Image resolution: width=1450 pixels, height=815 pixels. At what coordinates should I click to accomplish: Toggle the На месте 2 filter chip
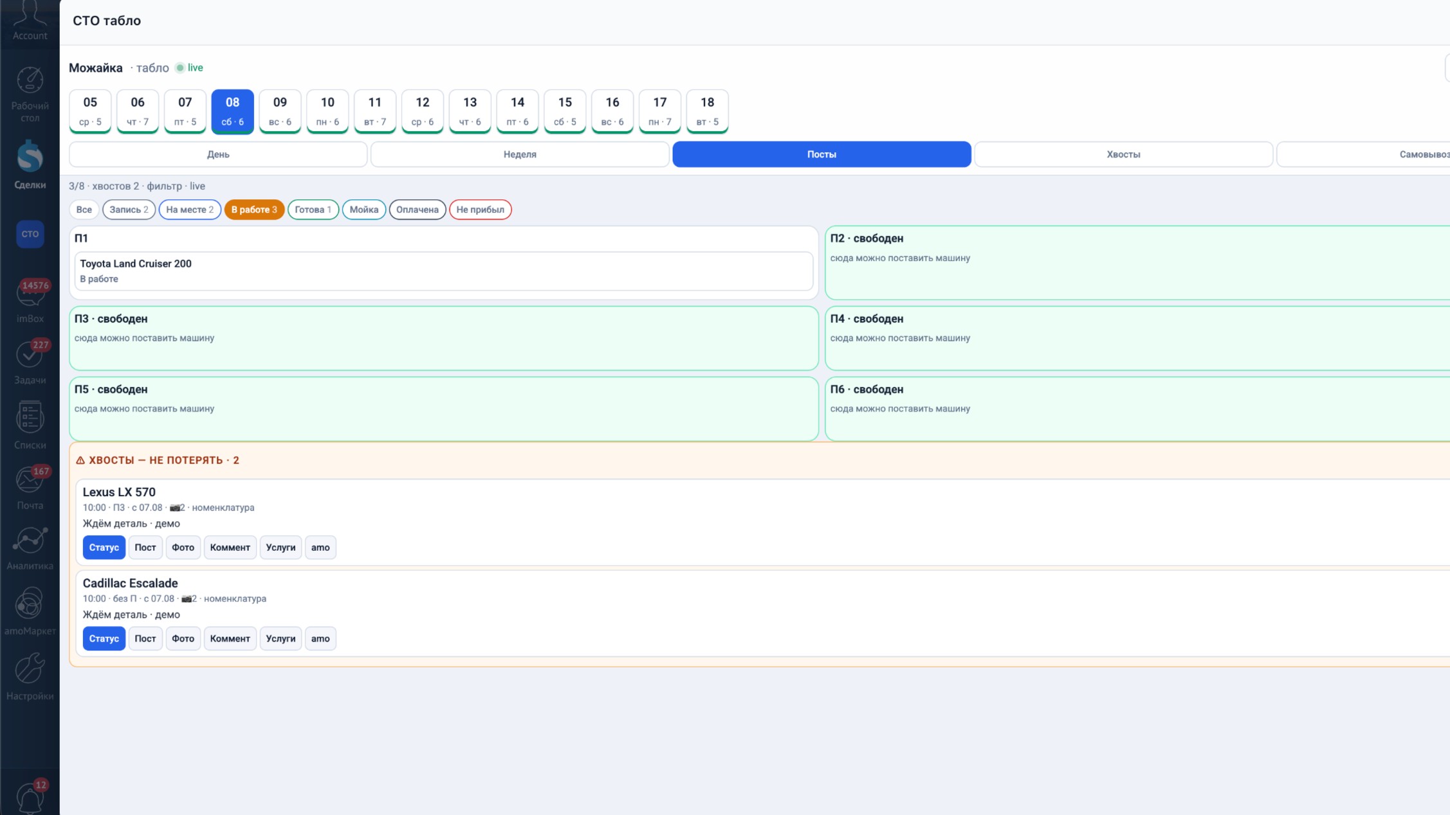[190, 210]
